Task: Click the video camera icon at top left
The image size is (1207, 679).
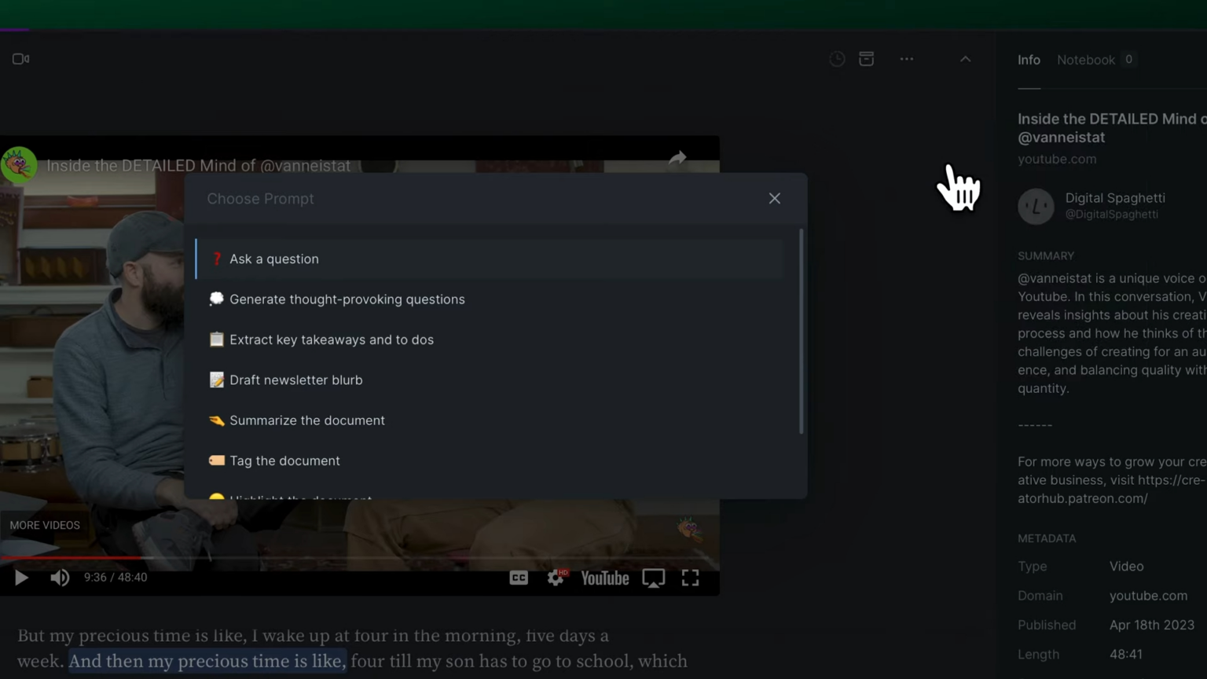Action: click(21, 59)
